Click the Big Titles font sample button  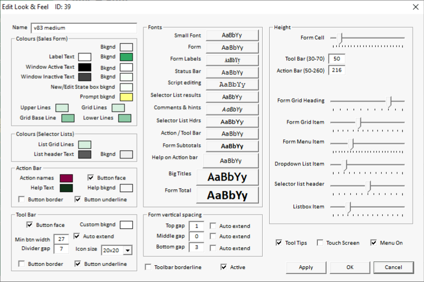(227, 177)
